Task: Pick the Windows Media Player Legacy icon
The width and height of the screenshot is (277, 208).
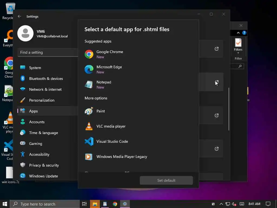Action: pos(89,157)
